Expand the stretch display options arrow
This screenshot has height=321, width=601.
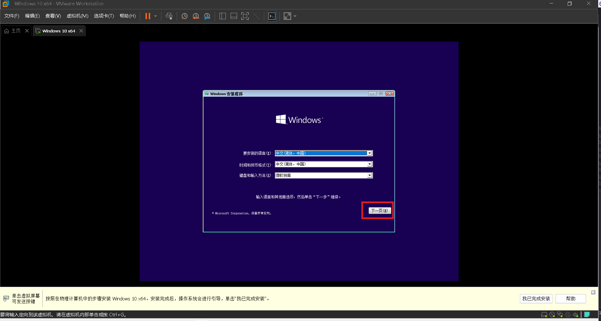(x=295, y=16)
